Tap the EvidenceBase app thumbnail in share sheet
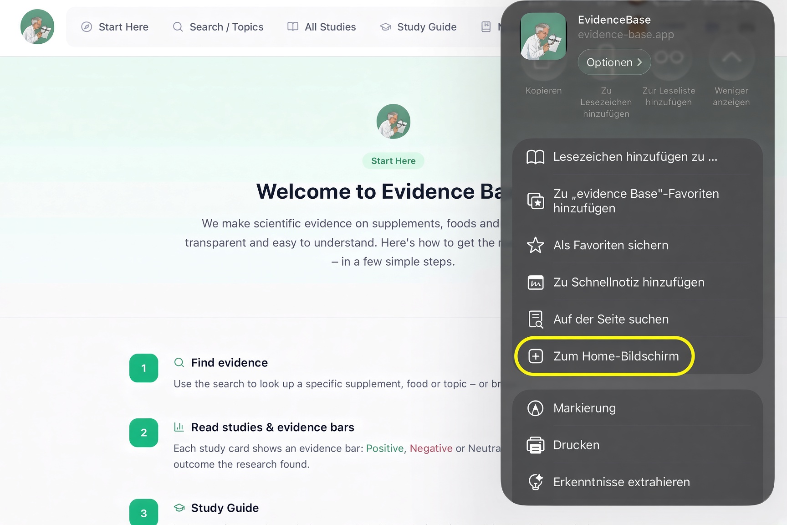This screenshot has height=525, width=787. [x=543, y=36]
